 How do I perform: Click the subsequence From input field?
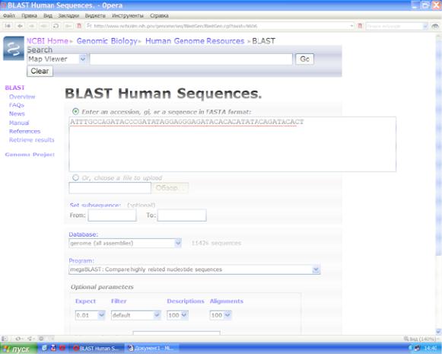pyautogui.click(x=112, y=215)
